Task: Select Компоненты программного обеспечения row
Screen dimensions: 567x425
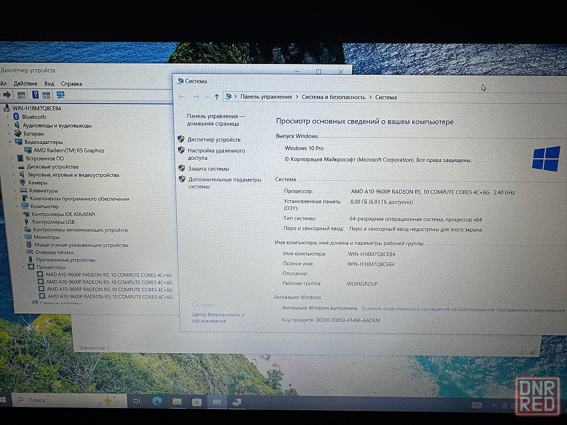Action: tap(79, 198)
